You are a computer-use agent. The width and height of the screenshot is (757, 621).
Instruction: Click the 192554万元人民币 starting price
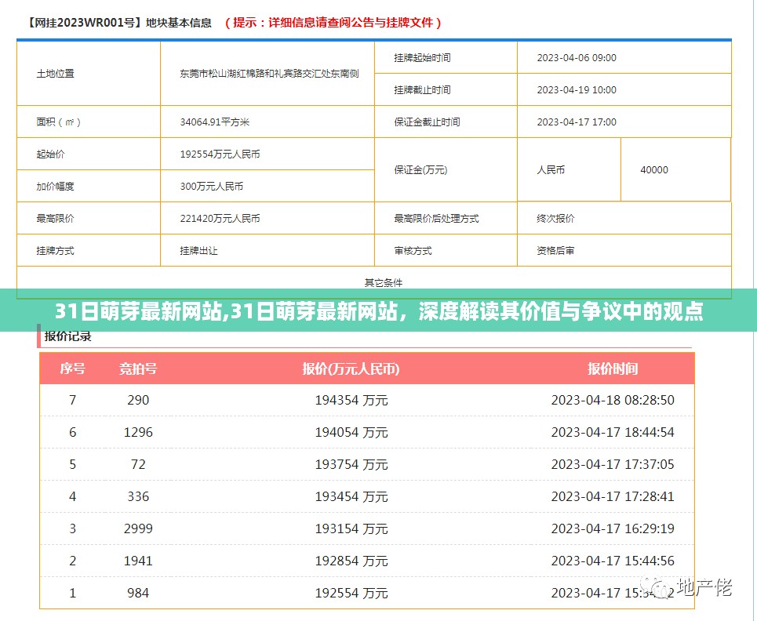click(222, 154)
